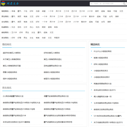
Task: Open 幸福 in the 情侣网名 row
Action: (13, 11)
